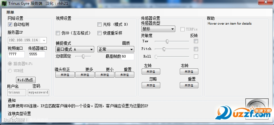Screen dimensions: 274x125
Task: Select the USB线 radio button
Action: pyautogui.click(x=10, y=71)
